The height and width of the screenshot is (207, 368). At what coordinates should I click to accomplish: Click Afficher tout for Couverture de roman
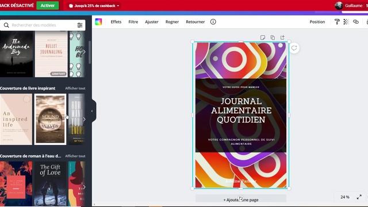pyautogui.click(x=75, y=156)
